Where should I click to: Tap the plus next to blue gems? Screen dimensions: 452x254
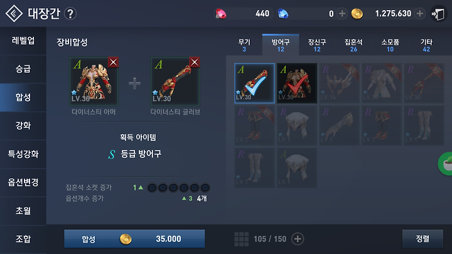[342, 14]
